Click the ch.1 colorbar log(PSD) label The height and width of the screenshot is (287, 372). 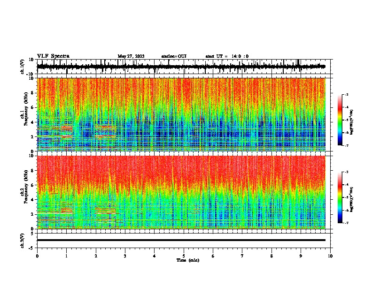[352, 122]
